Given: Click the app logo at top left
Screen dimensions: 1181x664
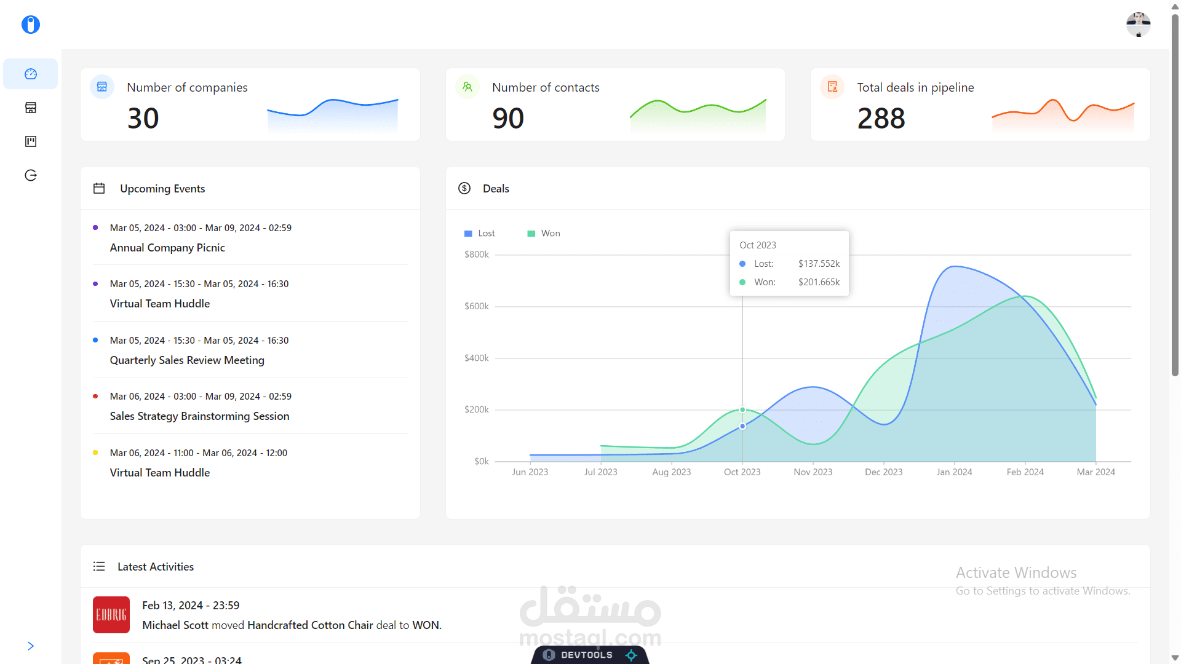Looking at the screenshot, I should tap(30, 25).
